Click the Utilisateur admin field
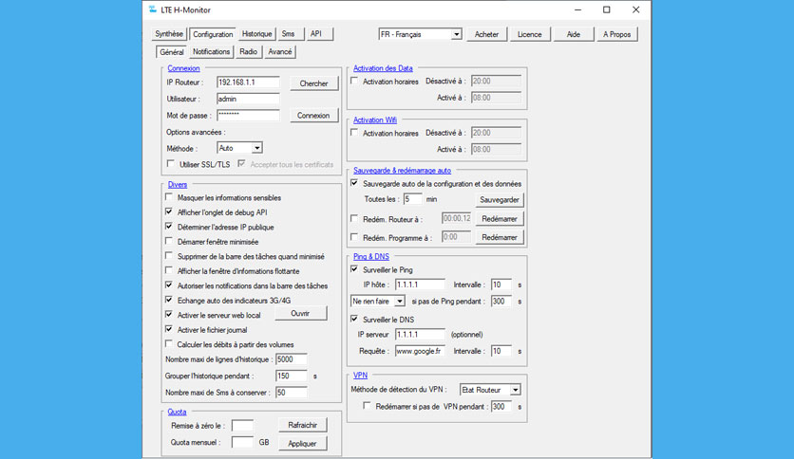The width and height of the screenshot is (794, 459). coord(248,99)
